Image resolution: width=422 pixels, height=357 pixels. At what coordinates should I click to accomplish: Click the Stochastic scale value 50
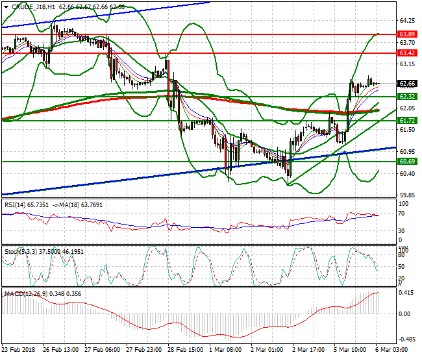coord(401,267)
